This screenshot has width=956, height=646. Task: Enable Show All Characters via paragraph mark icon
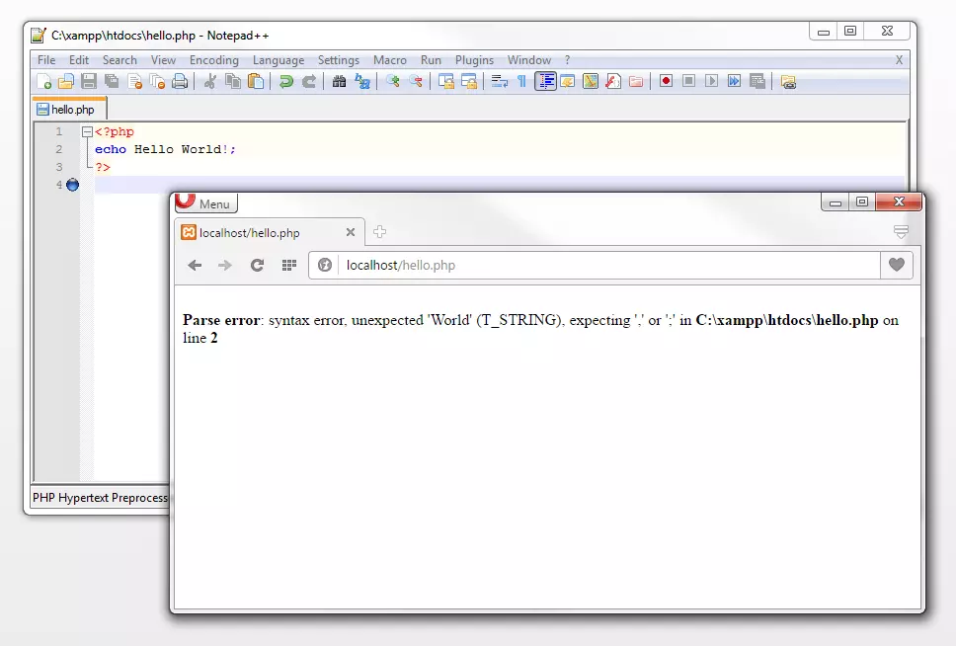pos(523,81)
